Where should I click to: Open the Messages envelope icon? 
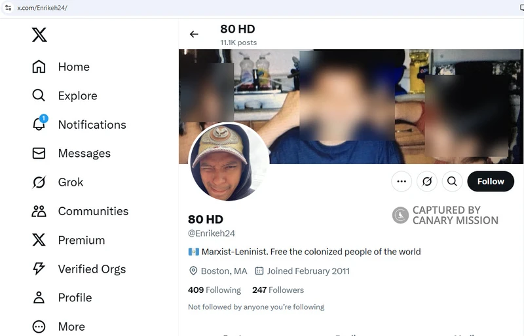39,154
